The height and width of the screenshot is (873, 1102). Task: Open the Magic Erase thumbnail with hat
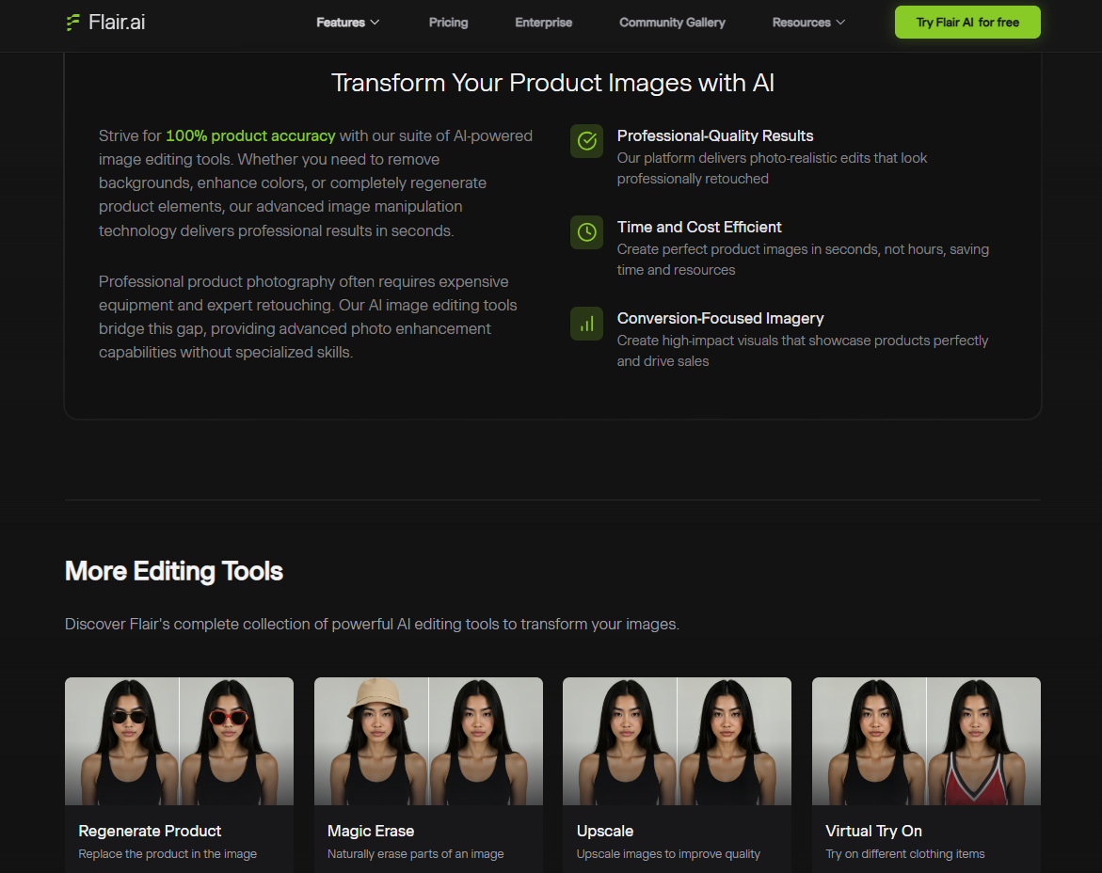428,741
